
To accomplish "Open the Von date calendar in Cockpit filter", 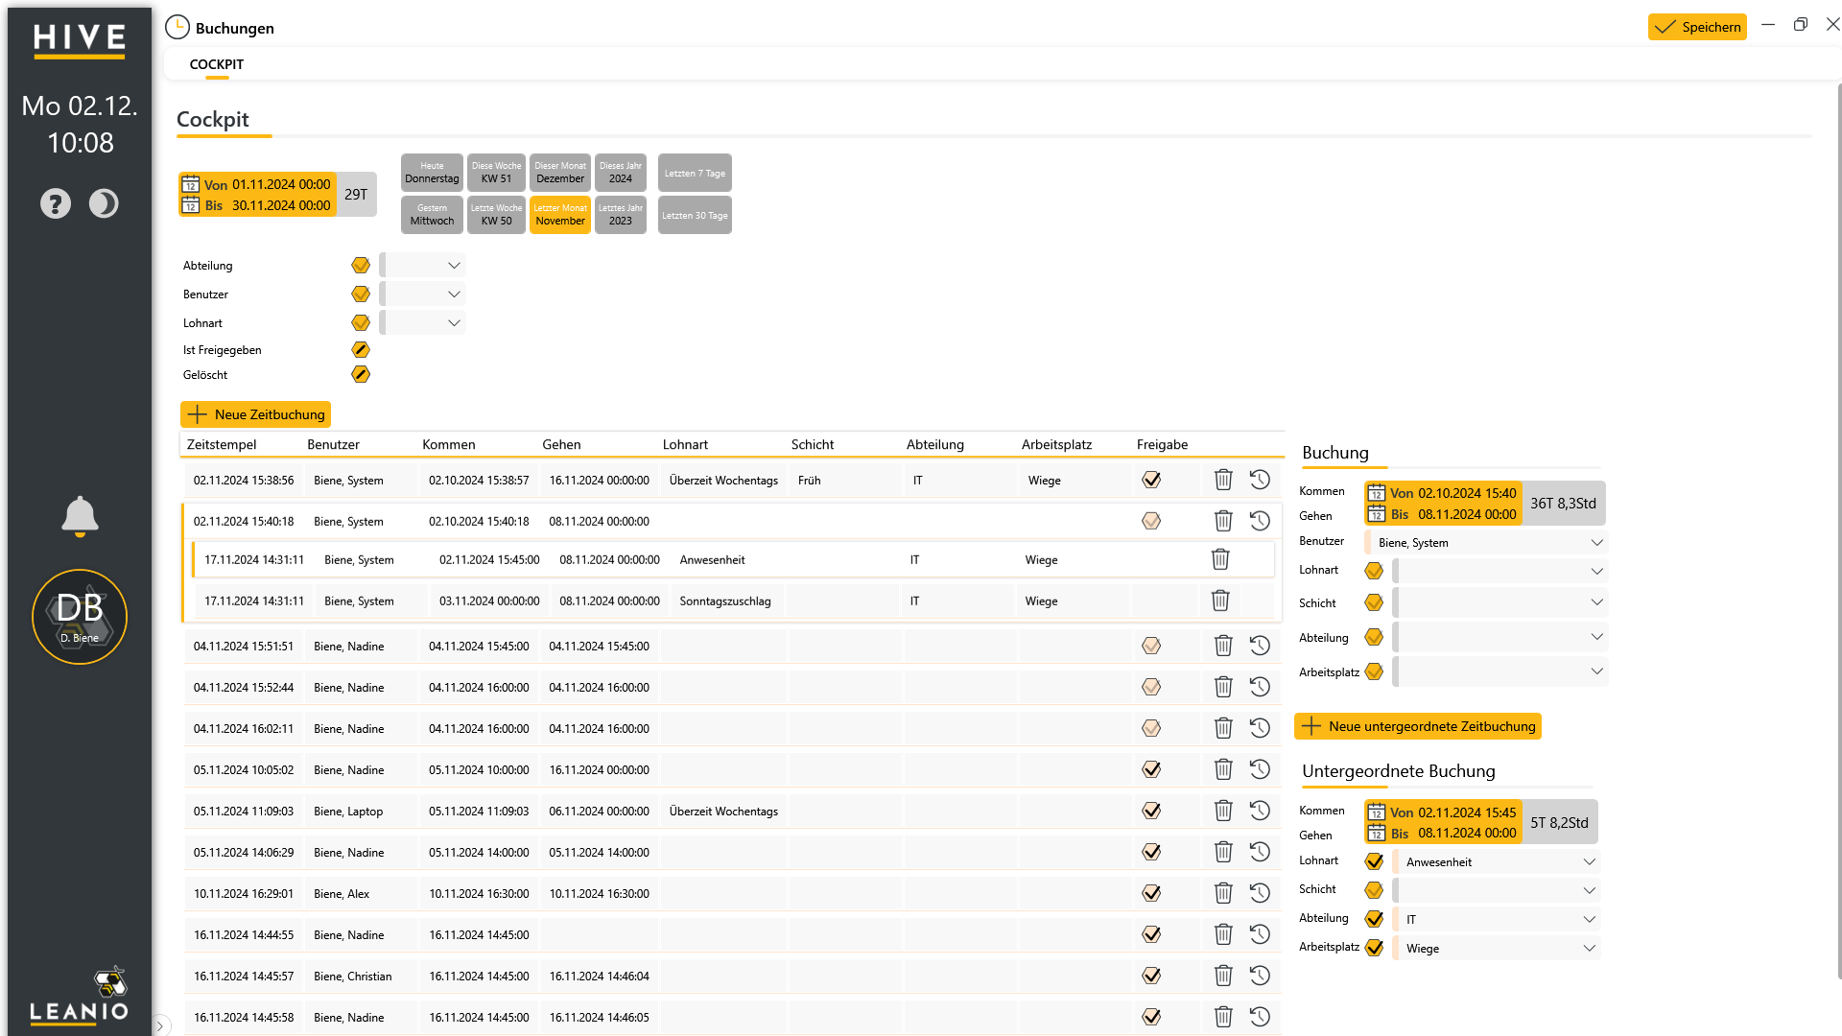I will tap(191, 184).
